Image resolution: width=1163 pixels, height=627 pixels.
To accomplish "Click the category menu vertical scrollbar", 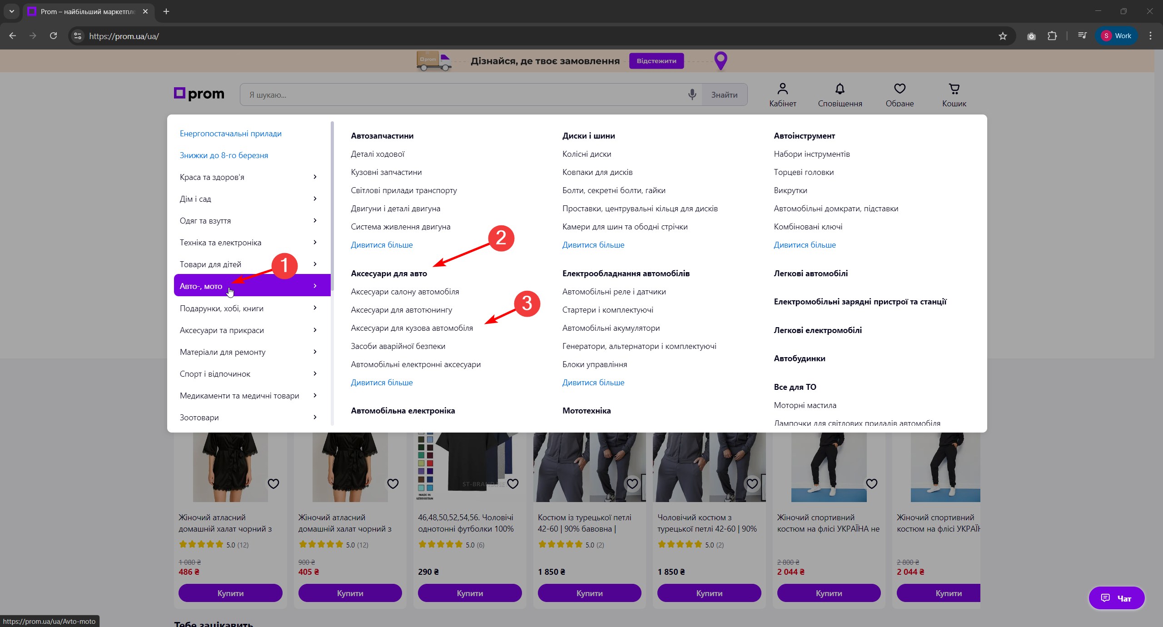I will tap(332, 204).
